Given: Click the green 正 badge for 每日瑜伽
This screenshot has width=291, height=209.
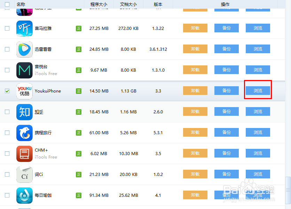Looking at the screenshot, I should point(79,195).
